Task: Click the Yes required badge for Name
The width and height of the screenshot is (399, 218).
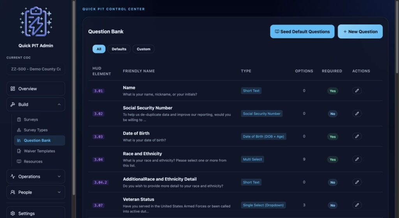Action: pyautogui.click(x=333, y=91)
